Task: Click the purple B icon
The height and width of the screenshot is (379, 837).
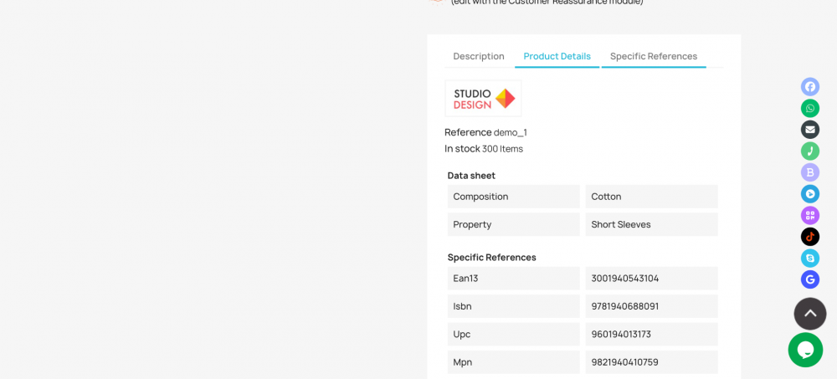Action: click(x=809, y=172)
